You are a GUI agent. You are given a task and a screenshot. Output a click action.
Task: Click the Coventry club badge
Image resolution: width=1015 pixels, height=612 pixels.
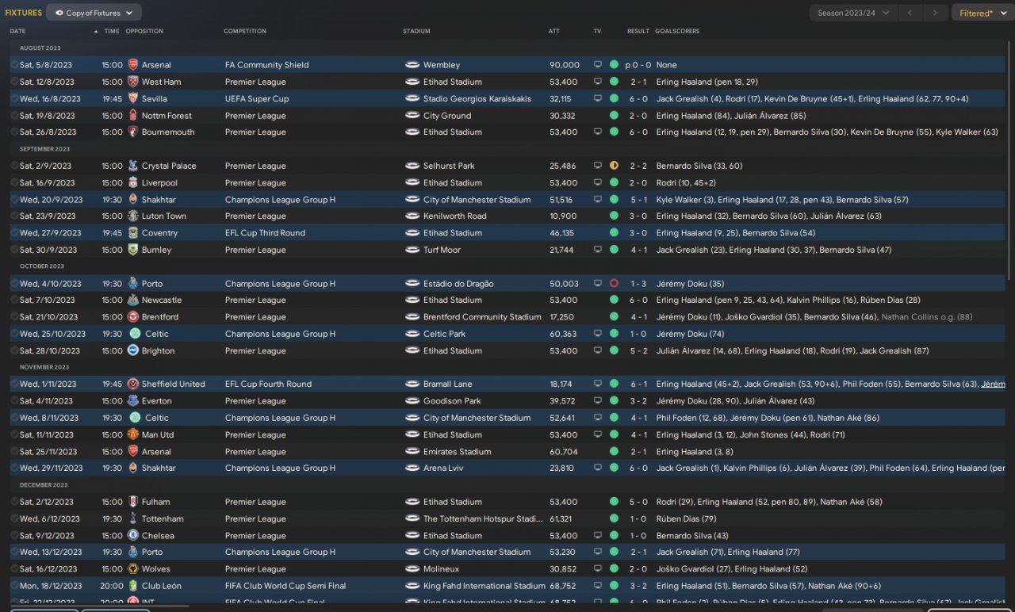tap(133, 233)
